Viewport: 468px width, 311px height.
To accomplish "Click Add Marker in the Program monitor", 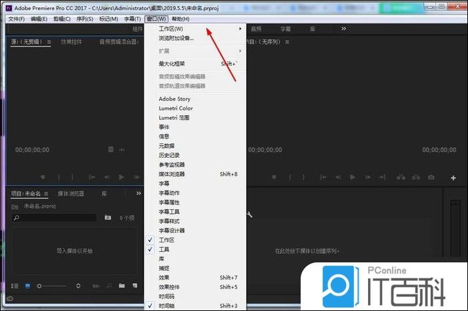I will tap(274, 177).
